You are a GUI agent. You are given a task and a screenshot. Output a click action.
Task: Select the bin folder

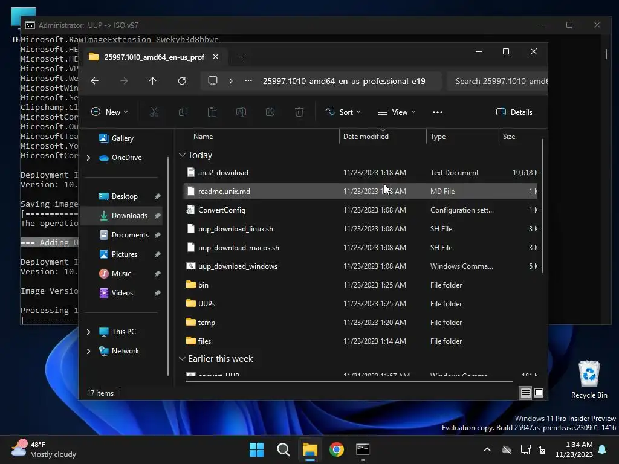[x=361, y=285]
